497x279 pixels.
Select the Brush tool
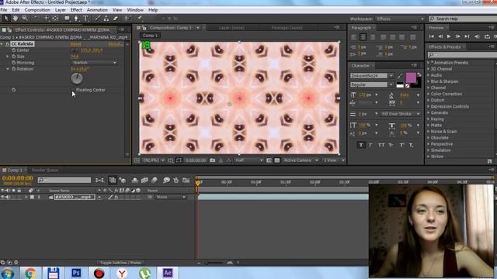click(97, 19)
